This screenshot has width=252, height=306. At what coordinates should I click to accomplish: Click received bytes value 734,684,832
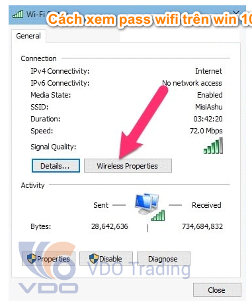pos(202,226)
